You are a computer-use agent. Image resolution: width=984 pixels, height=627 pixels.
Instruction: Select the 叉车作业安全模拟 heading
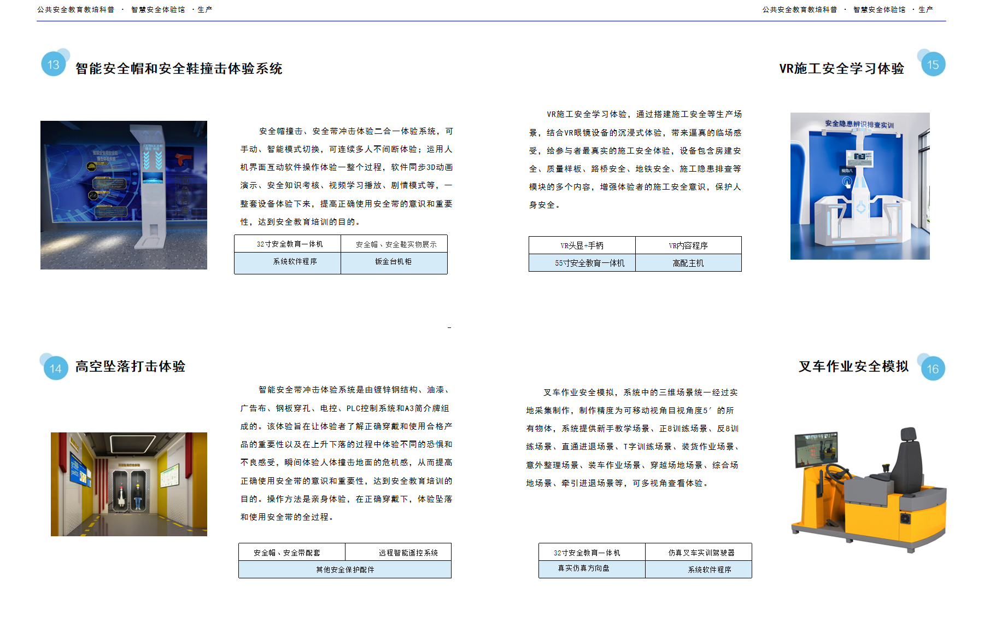853,366
